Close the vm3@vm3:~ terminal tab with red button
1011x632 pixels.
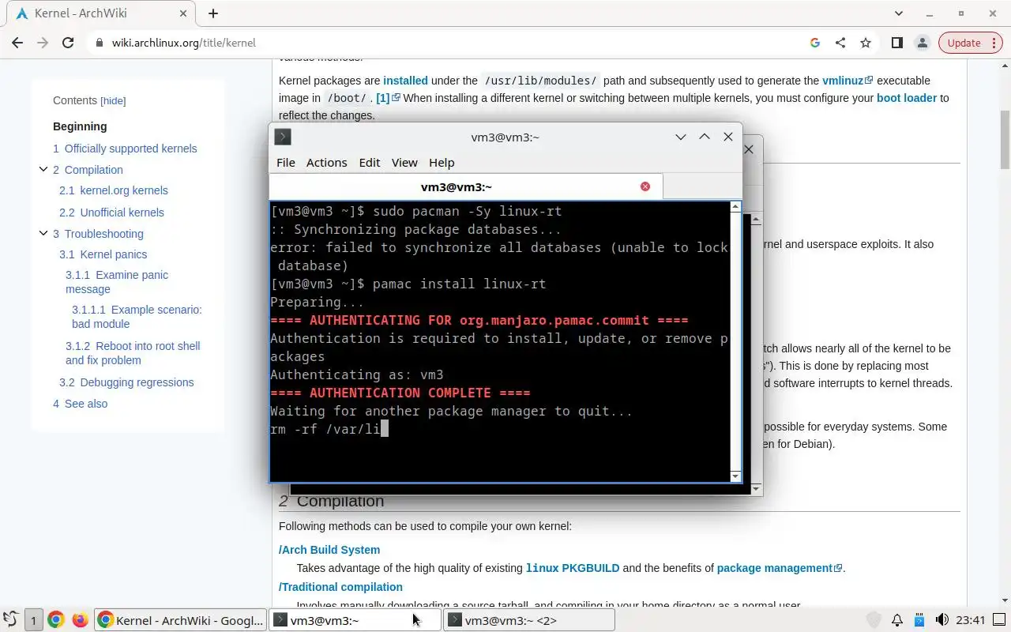(645, 186)
